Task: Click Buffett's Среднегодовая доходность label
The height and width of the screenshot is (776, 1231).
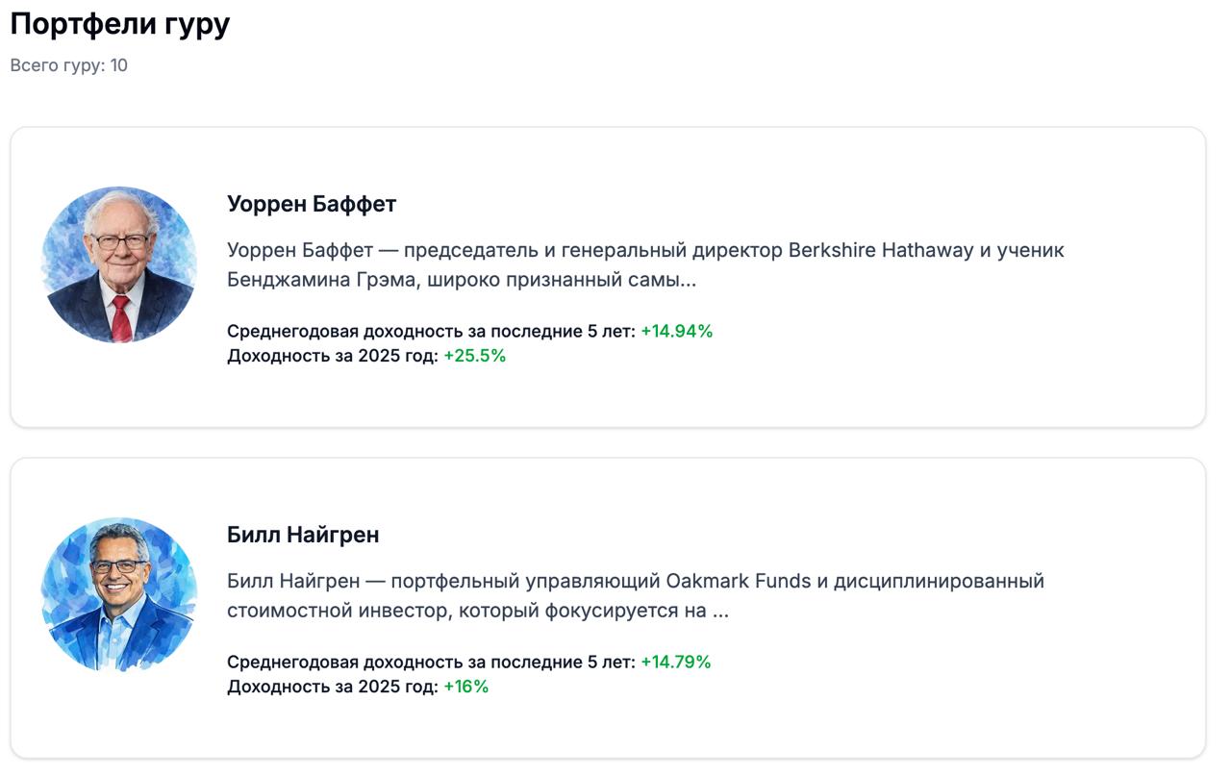Action: tap(428, 330)
